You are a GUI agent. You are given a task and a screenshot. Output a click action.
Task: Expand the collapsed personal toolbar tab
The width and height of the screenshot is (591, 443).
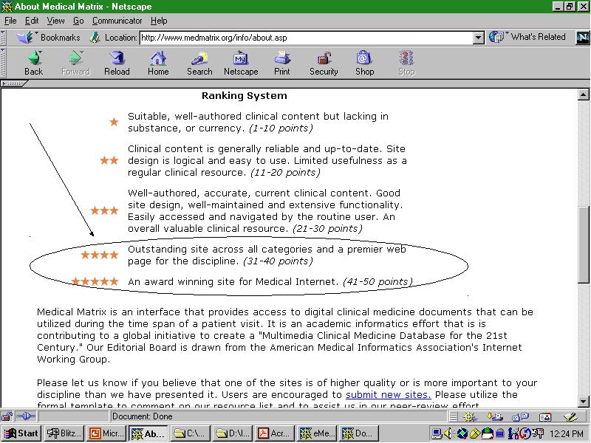14,83
